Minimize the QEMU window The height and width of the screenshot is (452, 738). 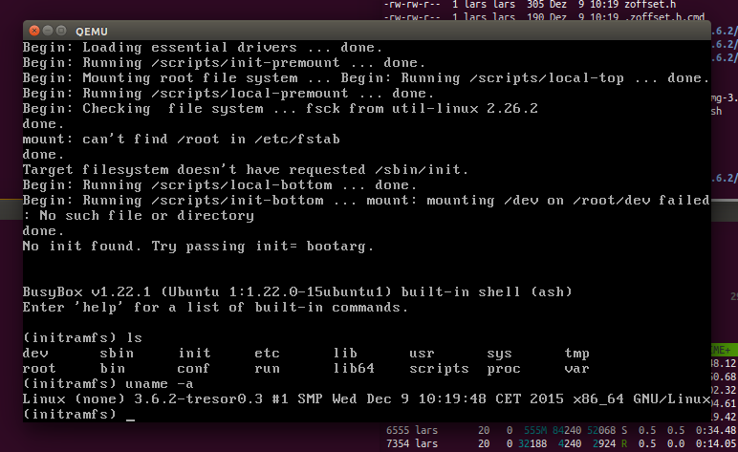(47, 31)
